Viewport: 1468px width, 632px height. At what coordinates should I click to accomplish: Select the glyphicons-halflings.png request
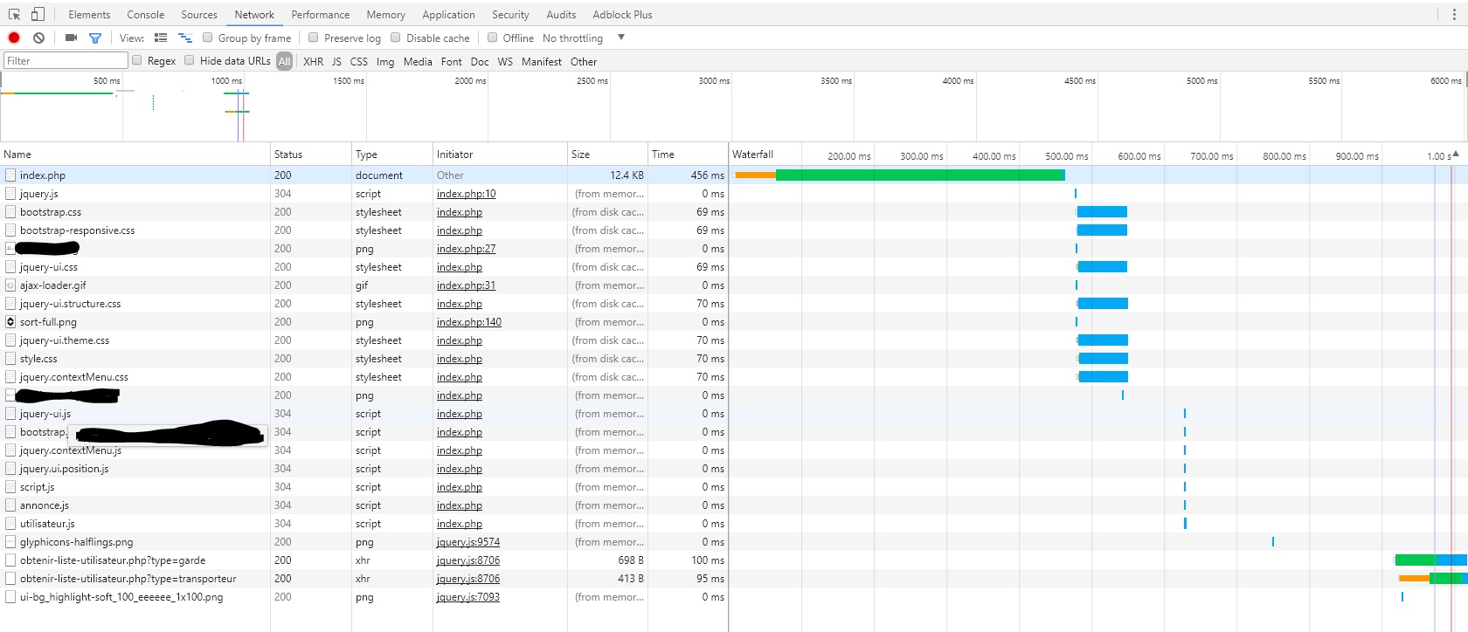coord(364,542)
